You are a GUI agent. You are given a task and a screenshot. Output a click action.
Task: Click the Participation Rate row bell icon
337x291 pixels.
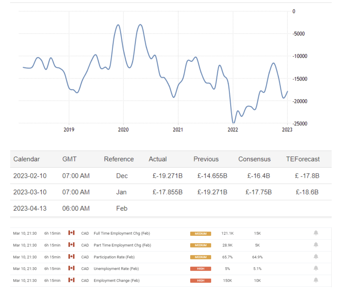click(316, 257)
